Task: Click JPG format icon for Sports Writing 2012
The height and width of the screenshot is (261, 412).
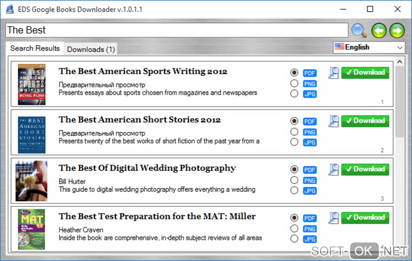Action: 310,94
